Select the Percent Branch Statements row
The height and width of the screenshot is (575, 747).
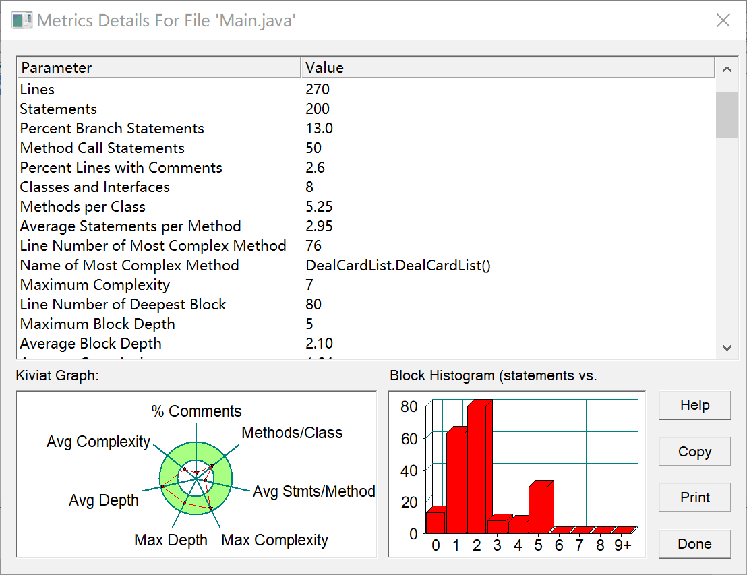click(366, 128)
